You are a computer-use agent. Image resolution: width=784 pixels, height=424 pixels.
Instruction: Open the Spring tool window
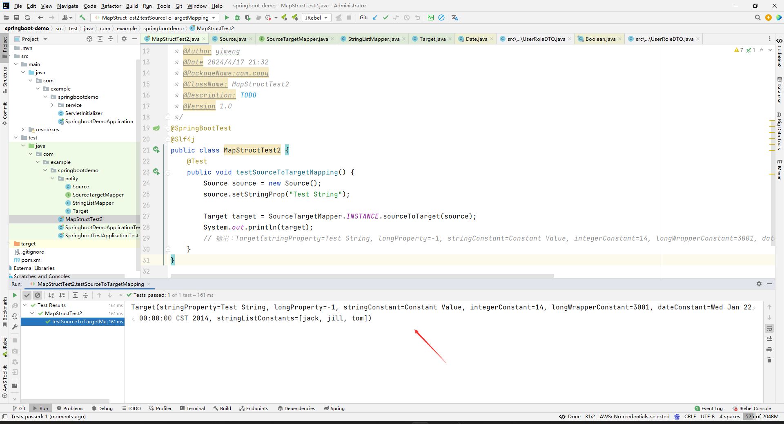[x=334, y=408]
